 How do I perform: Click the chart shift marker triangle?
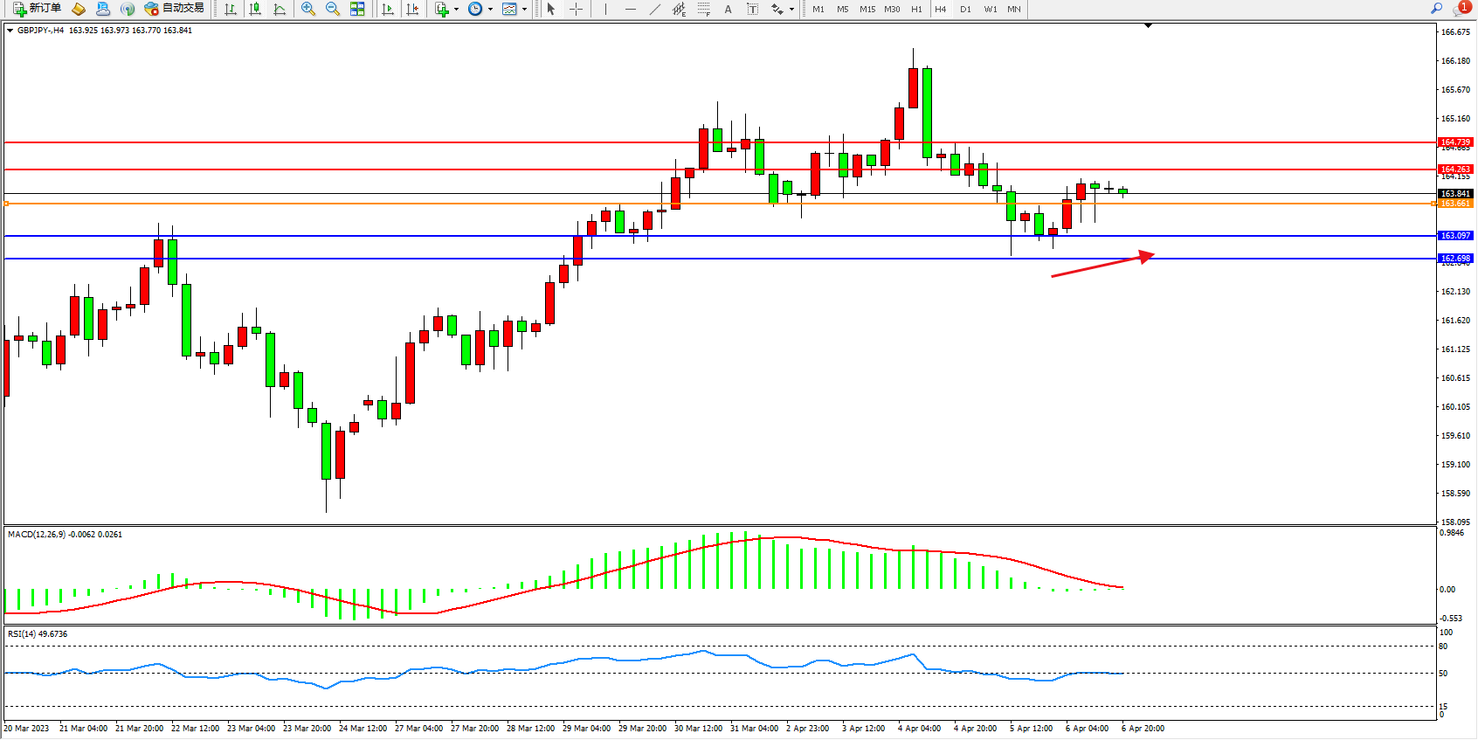1148,26
